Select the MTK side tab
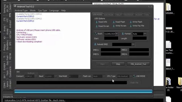 coord(10,15)
